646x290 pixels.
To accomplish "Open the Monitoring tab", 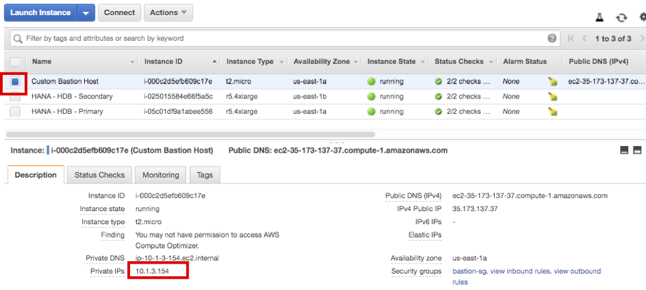I will click(x=160, y=175).
